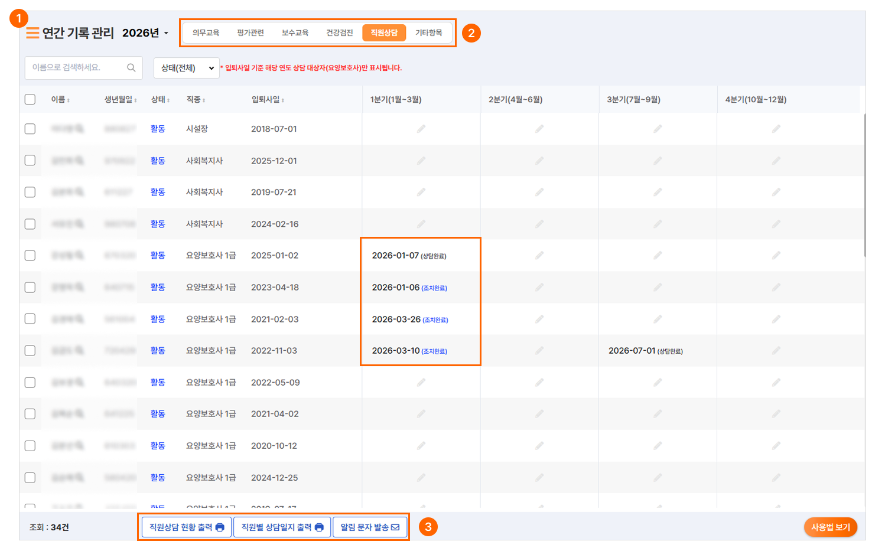Screen dimensions: 885x551
Task: Open the 건강검진 tab
Action: click(340, 32)
